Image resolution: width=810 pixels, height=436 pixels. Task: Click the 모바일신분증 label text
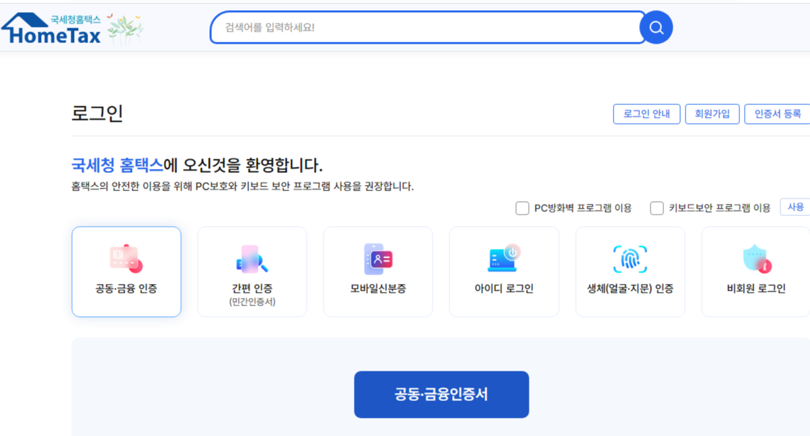click(377, 289)
